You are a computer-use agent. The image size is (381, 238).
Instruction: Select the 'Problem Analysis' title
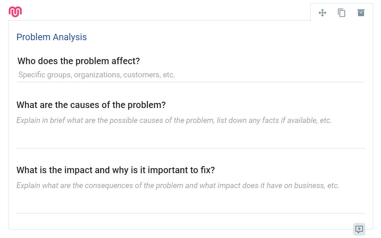click(x=51, y=37)
